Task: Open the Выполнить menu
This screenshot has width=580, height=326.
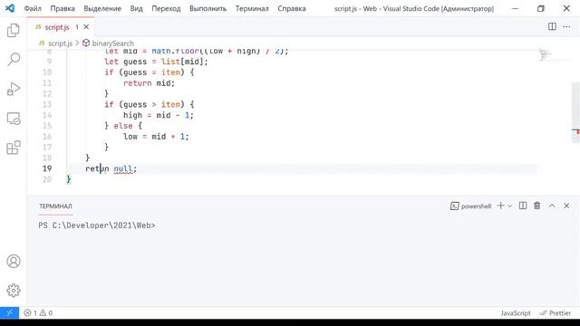Action: 208,8
